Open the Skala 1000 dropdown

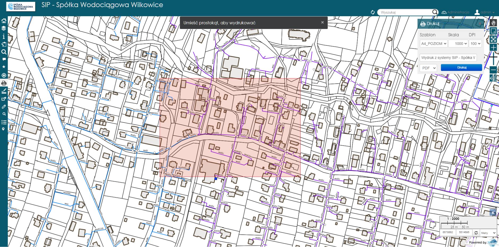coord(458,44)
